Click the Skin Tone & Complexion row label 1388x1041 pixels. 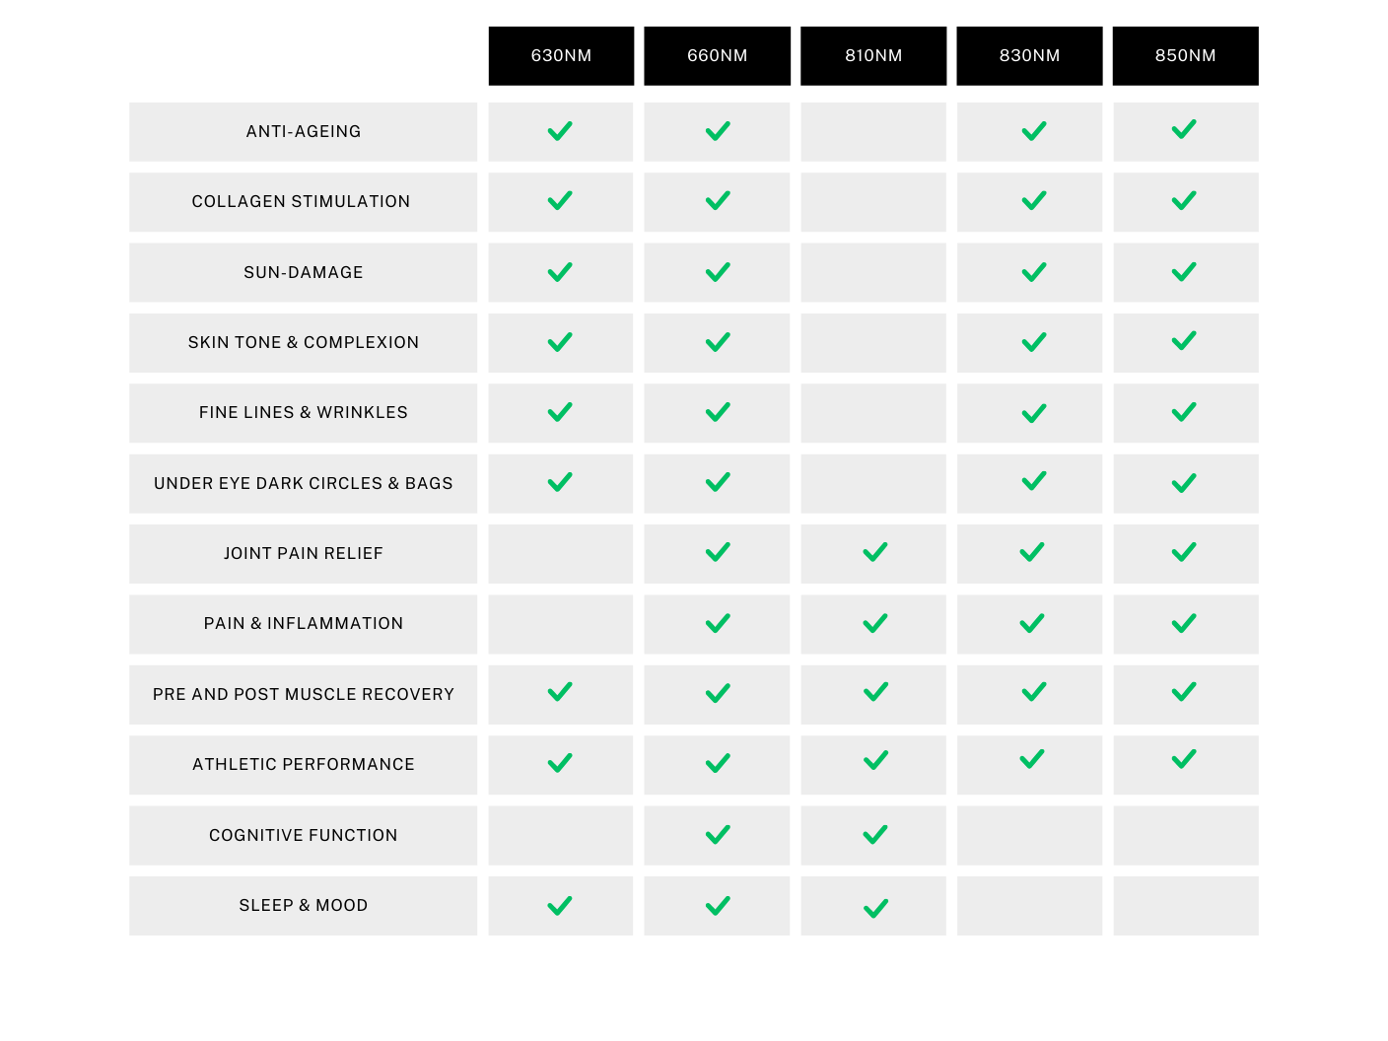tap(303, 342)
